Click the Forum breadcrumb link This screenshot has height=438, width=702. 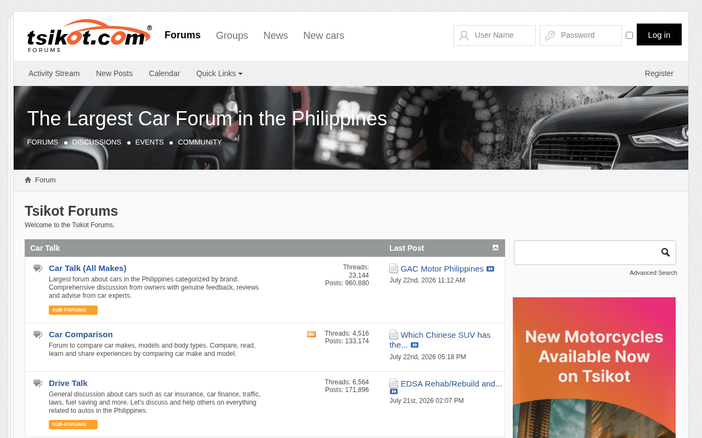(46, 180)
